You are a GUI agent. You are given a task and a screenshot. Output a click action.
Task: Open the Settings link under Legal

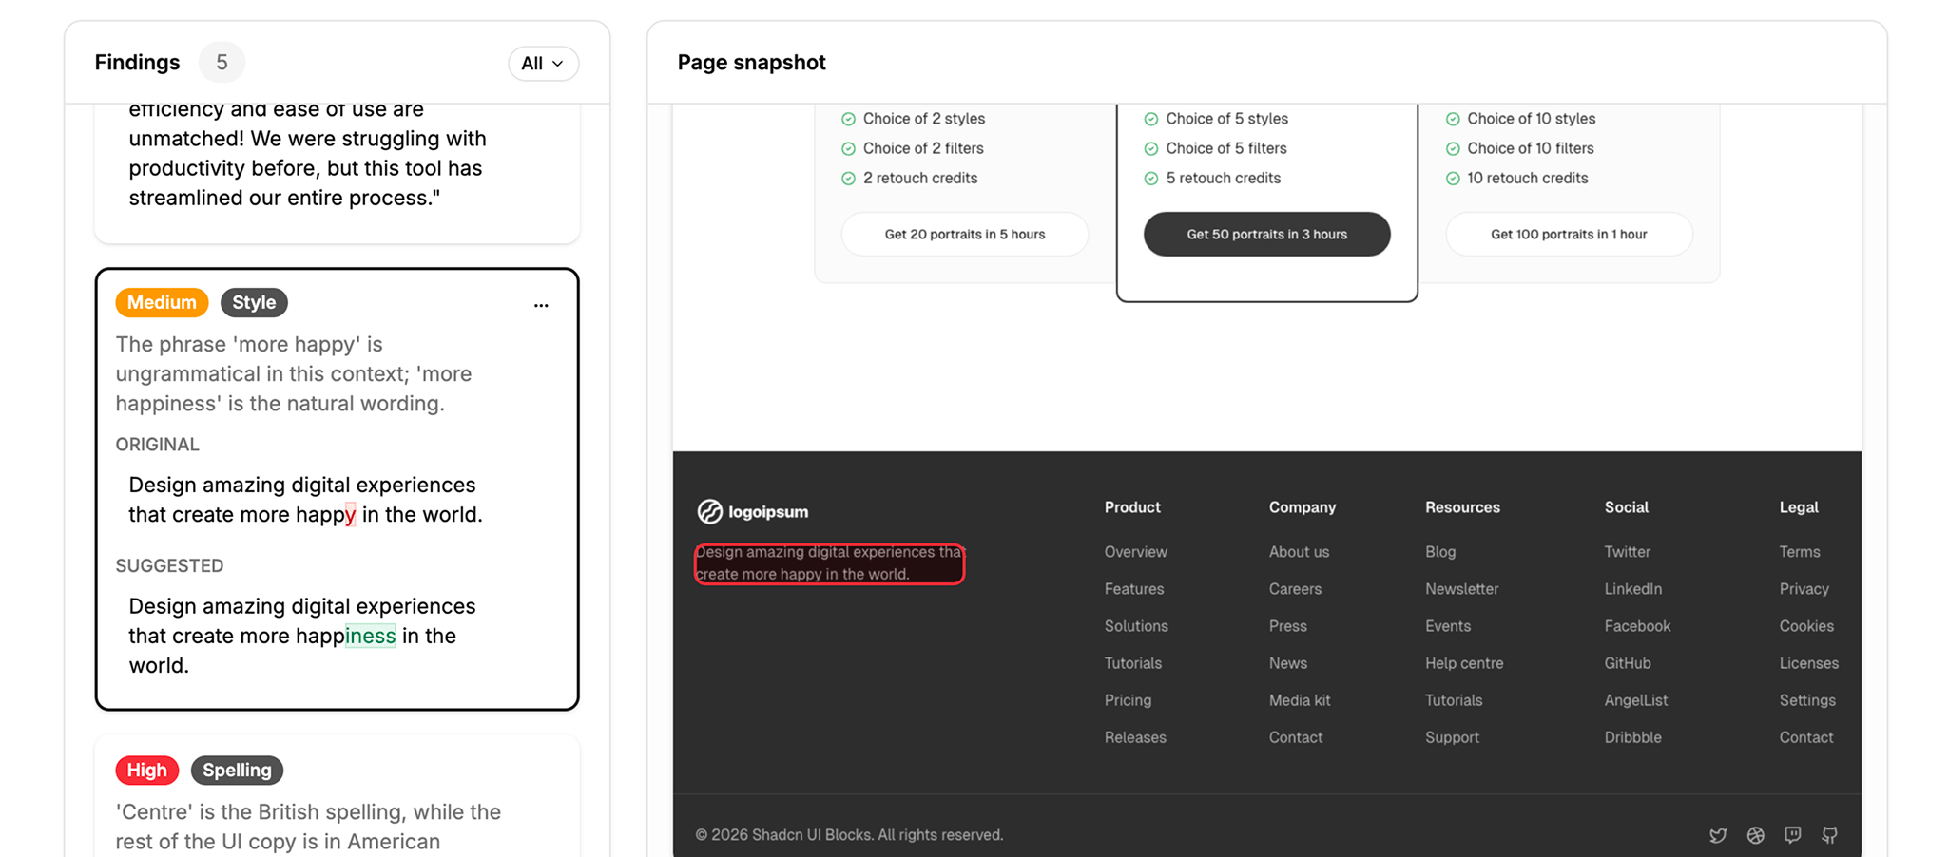tap(1807, 700)
